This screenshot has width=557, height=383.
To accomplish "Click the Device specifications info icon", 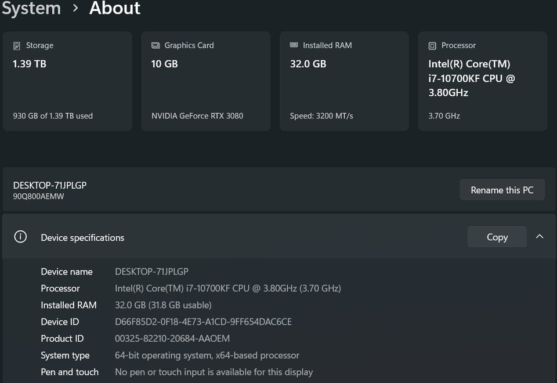I will click(x=20, y=237).
